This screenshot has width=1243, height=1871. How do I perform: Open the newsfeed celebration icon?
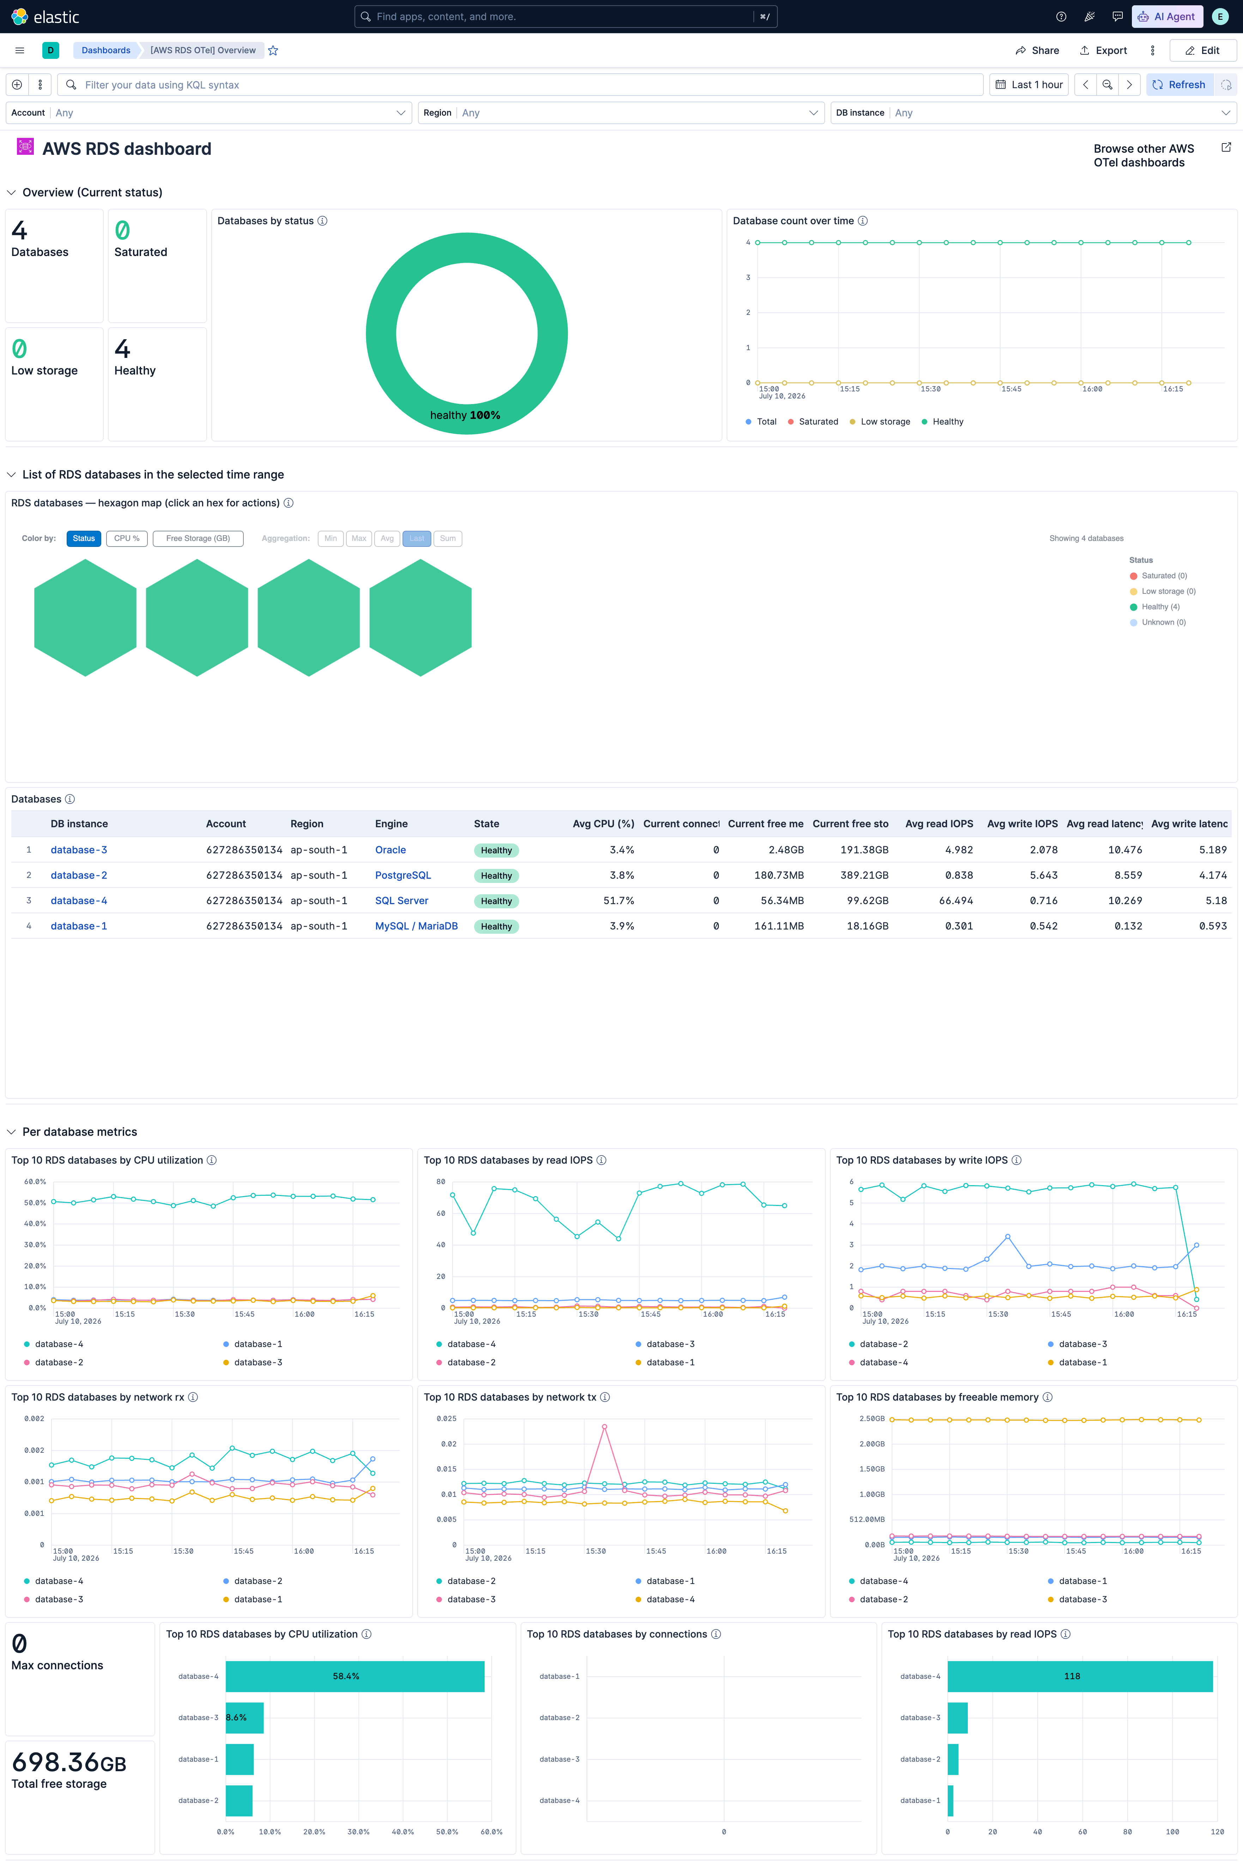[x=1089, y=17]
